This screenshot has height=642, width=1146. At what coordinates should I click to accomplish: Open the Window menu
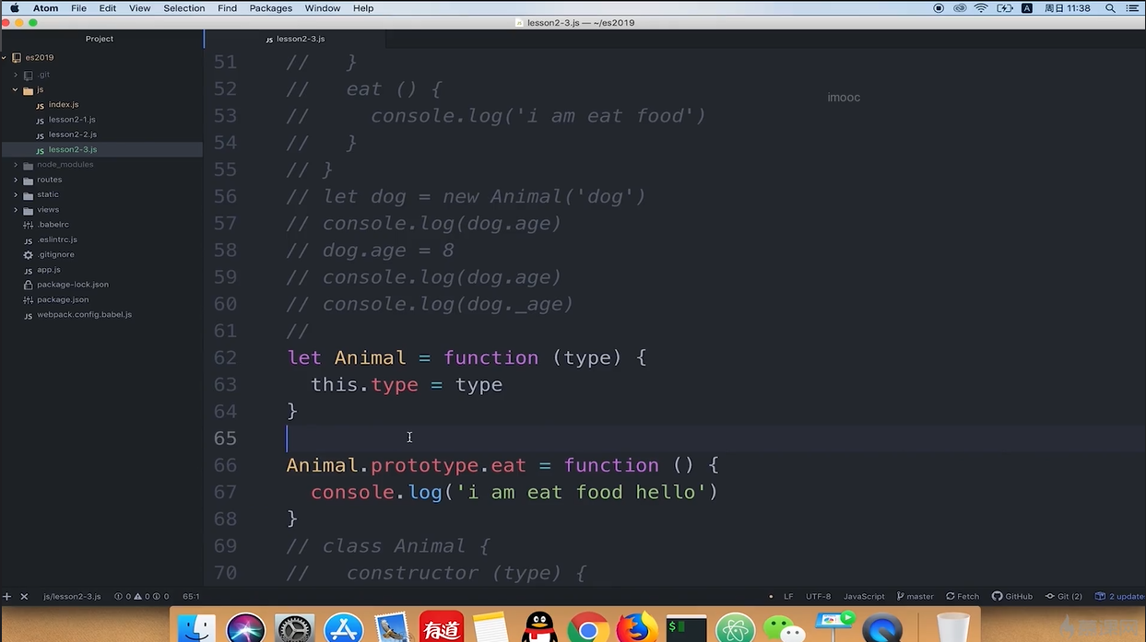(x=323, y=8)
